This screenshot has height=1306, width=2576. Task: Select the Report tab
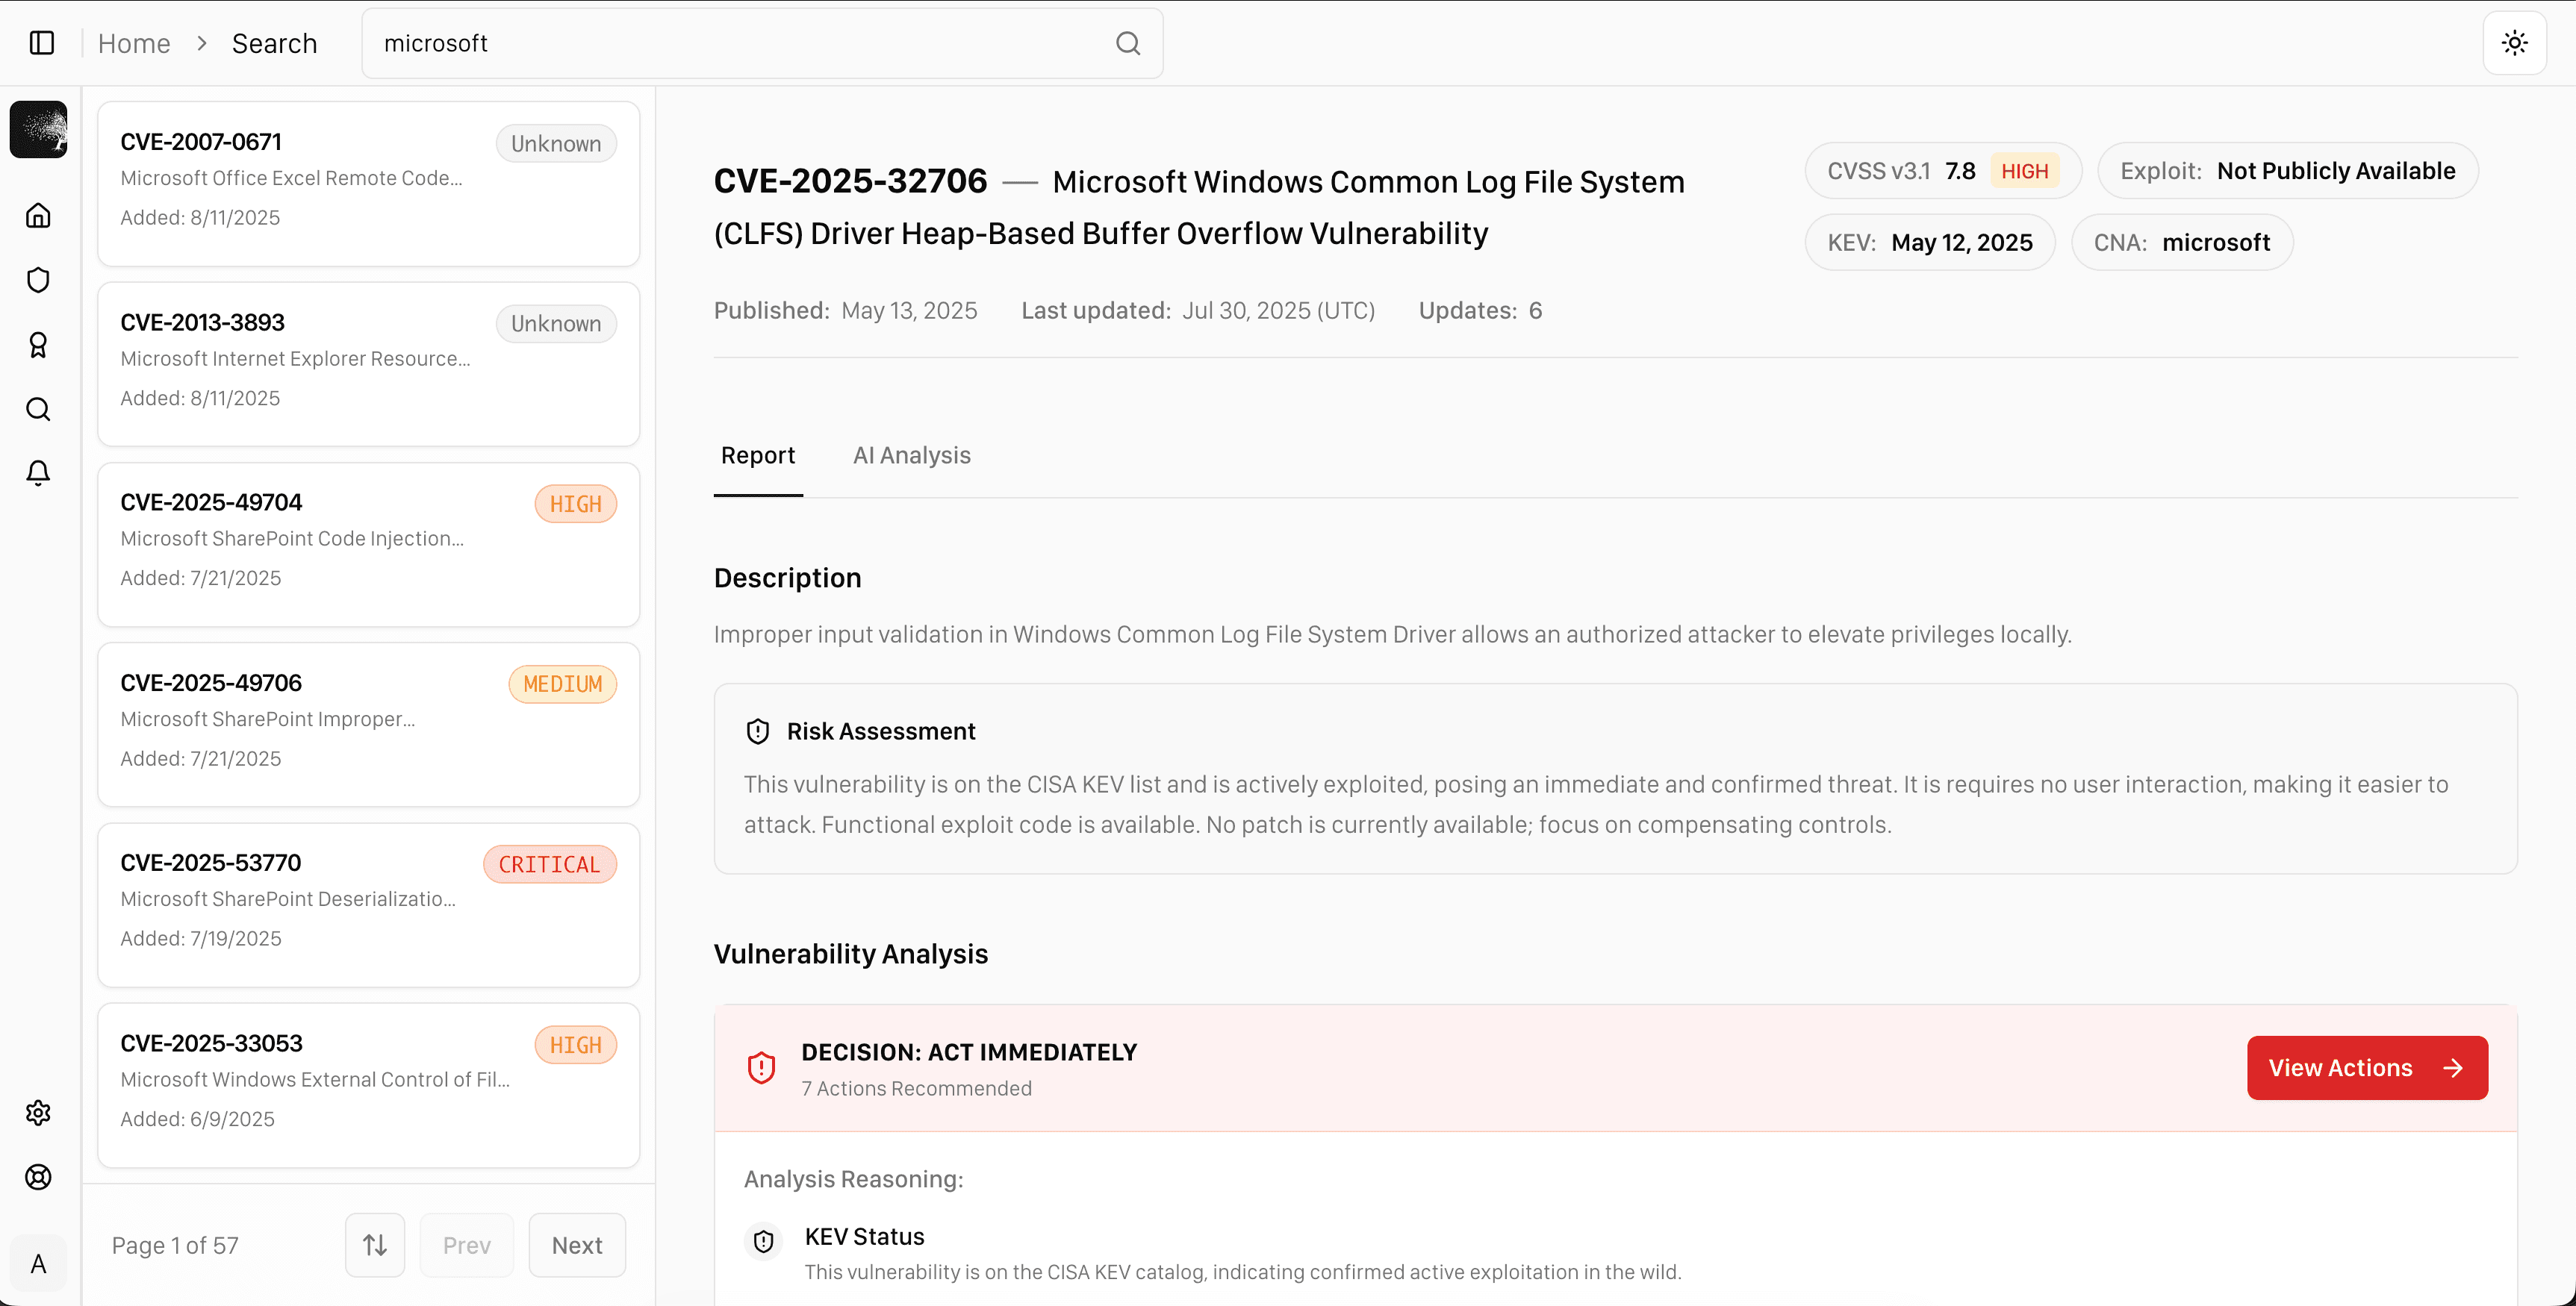point(757,456)
